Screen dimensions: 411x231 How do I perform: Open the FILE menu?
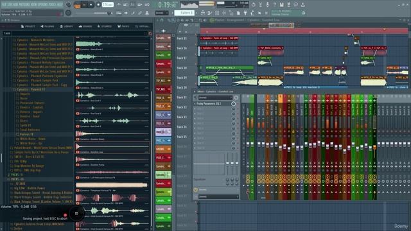[x=4, y=4]
